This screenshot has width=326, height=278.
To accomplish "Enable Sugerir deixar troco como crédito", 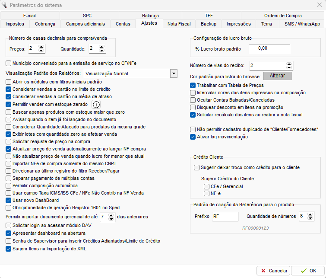I will click(x=196, y=168).
